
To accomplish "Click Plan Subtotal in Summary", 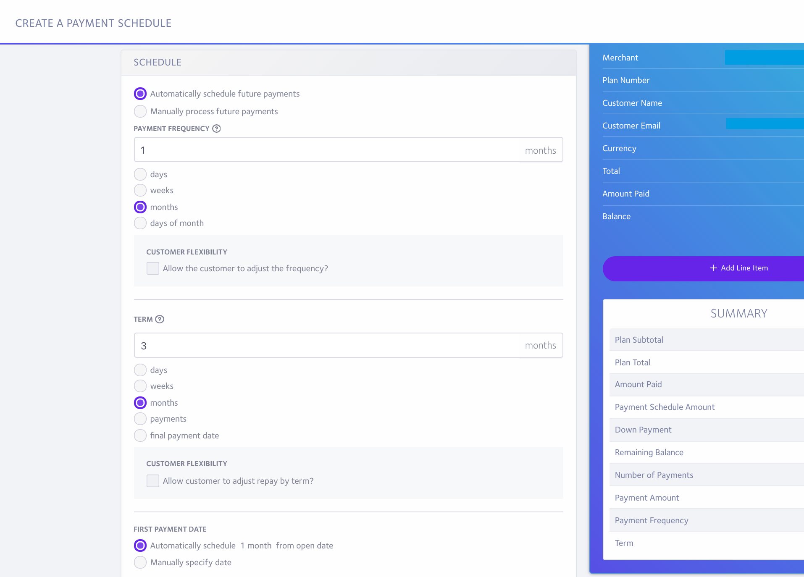I will [x=707, y=340].
